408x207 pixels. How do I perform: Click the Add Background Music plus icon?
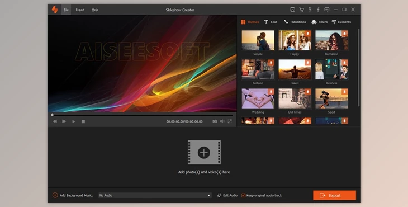coord(55,195)
